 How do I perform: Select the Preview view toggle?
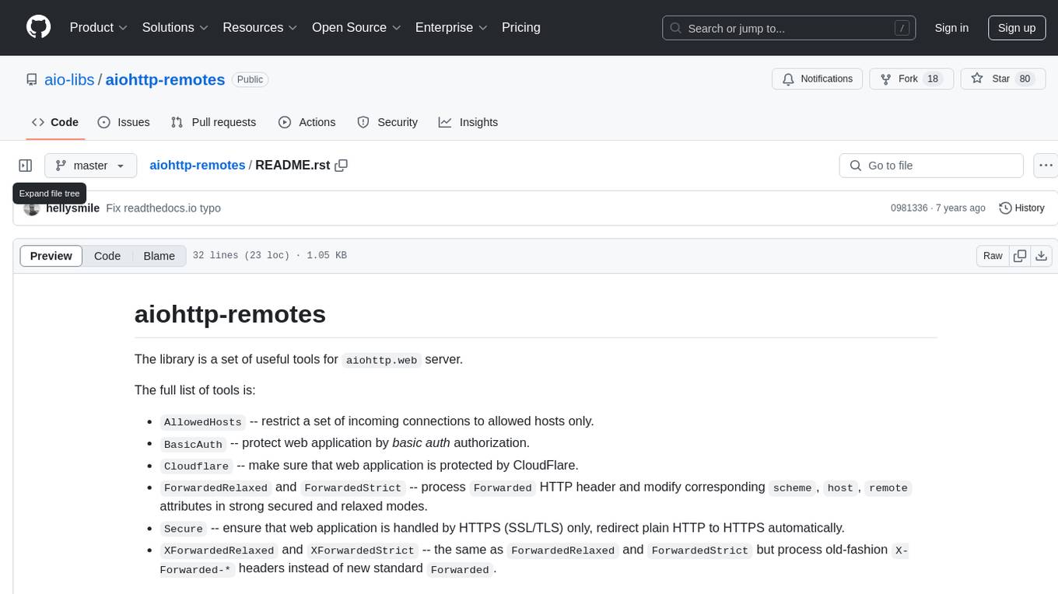pos(51,256)
